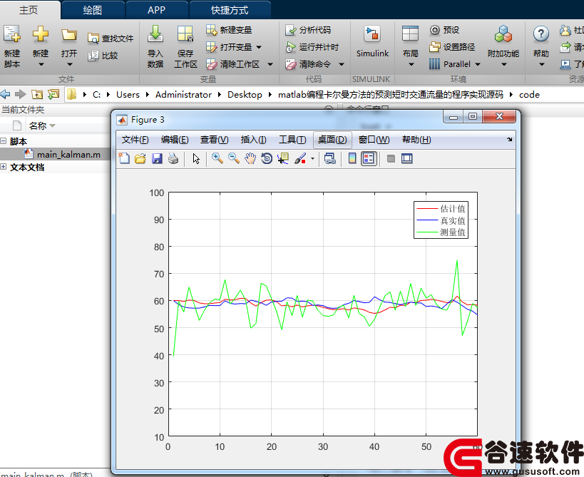Open 预设 preferences via gear icon
The width and height of the screenshot is (584, 477).
pos(434,30)
